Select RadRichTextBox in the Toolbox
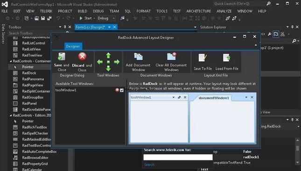This screenshot has height=171, width=301. point(34,127)
